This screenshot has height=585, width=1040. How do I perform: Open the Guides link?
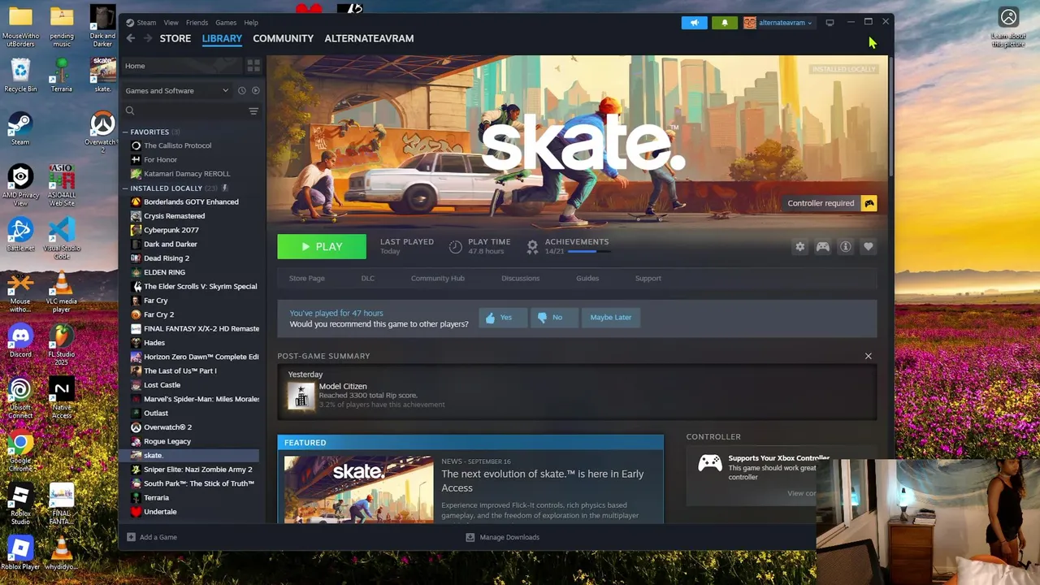[x=587, y=278]
